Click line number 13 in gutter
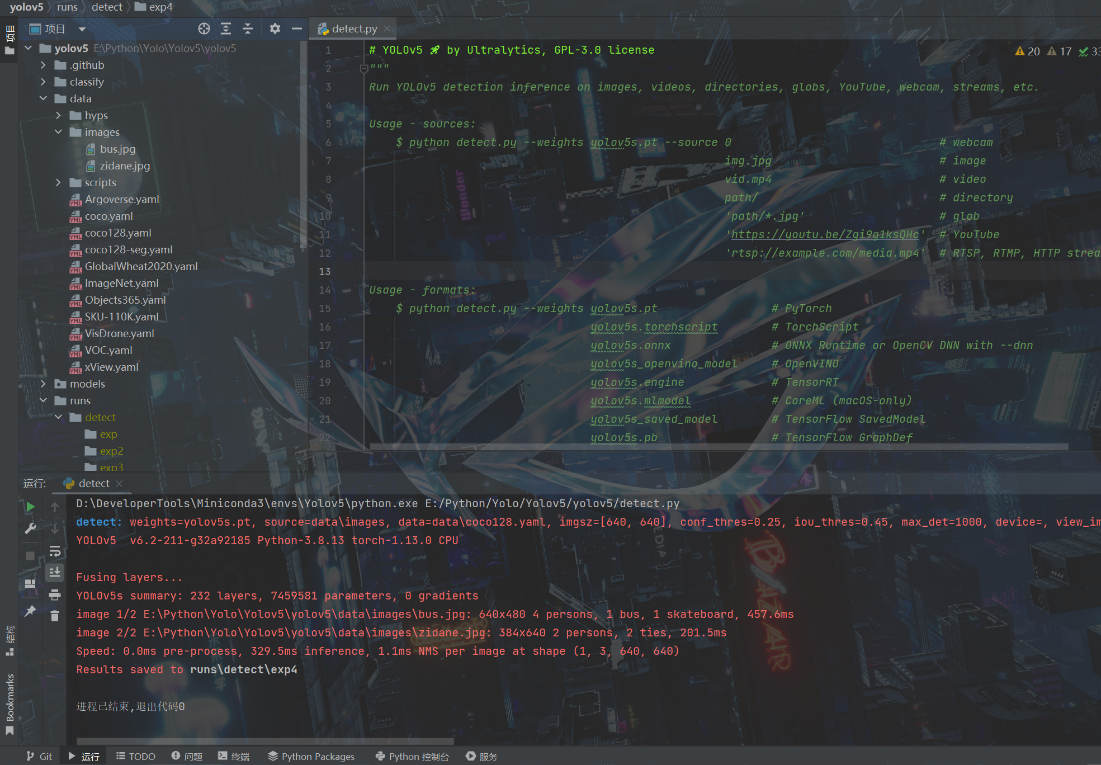The height and width of the screenshot is (765, 1101). 325,271
